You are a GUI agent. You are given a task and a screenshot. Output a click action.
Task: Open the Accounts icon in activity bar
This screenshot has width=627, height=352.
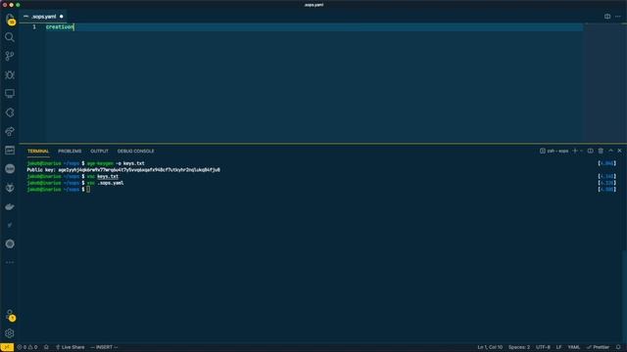pyautogui.click(x=10, y=315)
